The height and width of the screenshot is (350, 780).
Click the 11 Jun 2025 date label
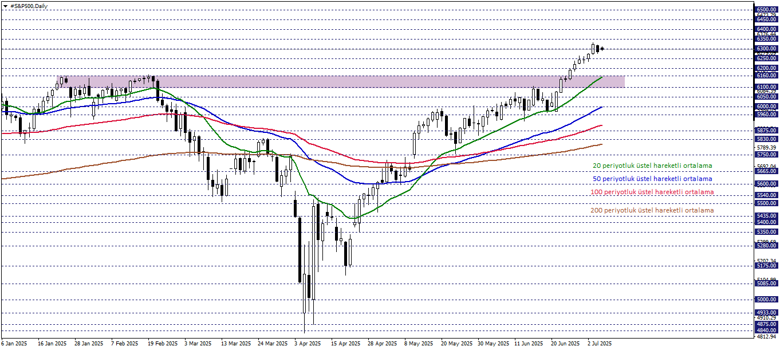click(x=529, y=344)
